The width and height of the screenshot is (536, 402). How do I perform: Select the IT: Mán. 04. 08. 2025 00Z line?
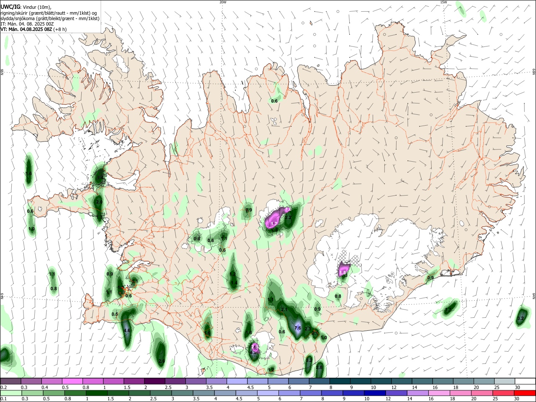coord(27,24)
